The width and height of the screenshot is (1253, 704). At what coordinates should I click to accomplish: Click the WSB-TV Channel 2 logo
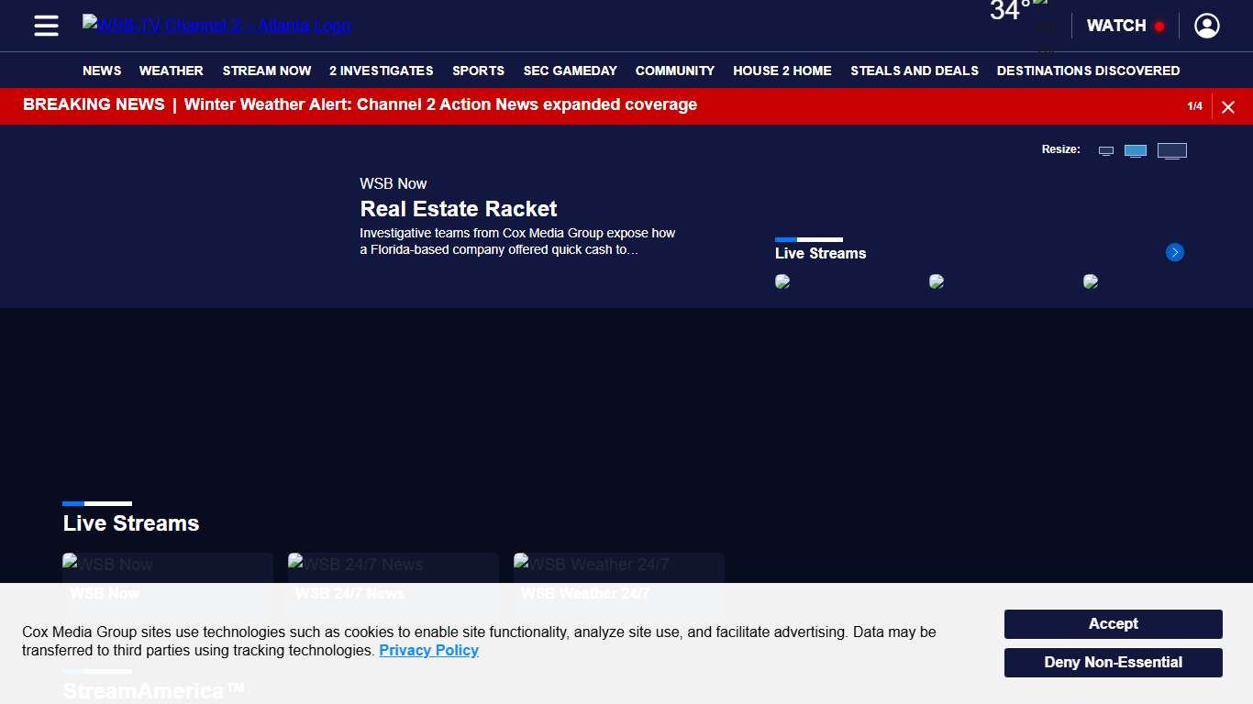coord(216,26)
